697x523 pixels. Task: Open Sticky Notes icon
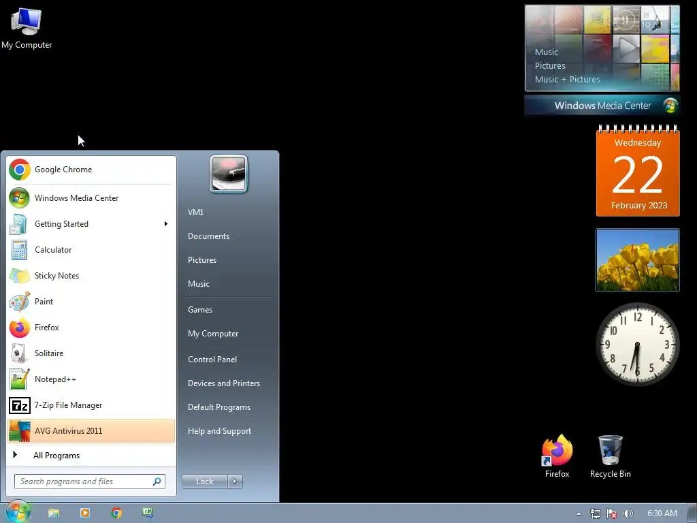click(x=18, y=275)
